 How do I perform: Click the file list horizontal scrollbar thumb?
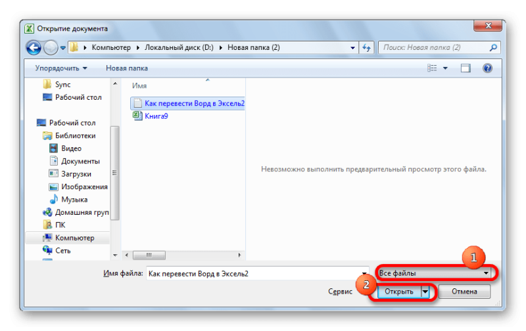tap(149, 255)
